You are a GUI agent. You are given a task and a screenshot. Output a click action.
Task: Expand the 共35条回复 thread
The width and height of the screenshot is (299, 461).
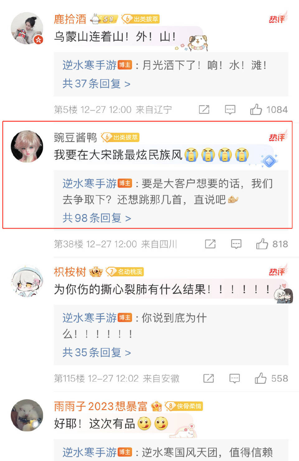tap(97, 352)
